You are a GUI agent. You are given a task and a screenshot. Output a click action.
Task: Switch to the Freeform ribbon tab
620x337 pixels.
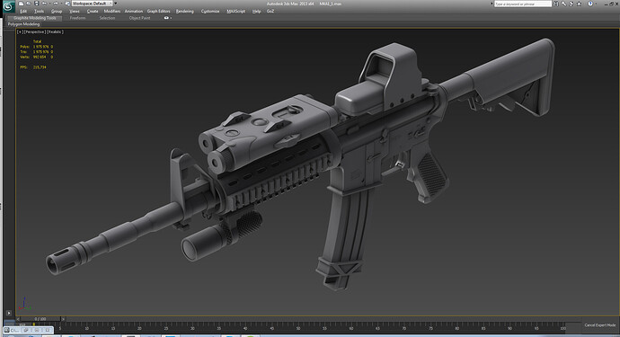point(77,18)
